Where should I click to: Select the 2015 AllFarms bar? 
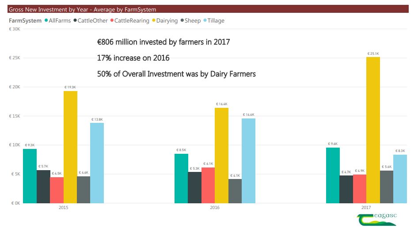[30, 176]
